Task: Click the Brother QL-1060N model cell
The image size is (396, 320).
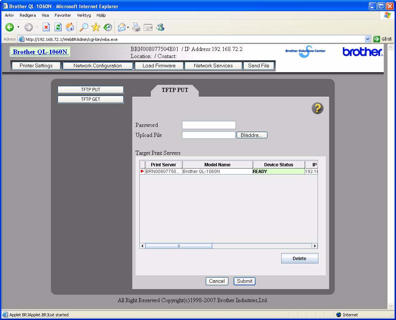Action: click(x=217, y=172)
